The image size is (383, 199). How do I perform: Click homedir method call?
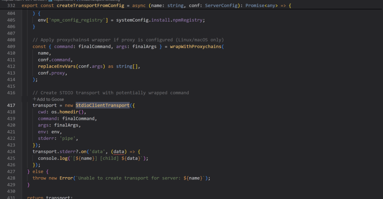tap(69, 112)
